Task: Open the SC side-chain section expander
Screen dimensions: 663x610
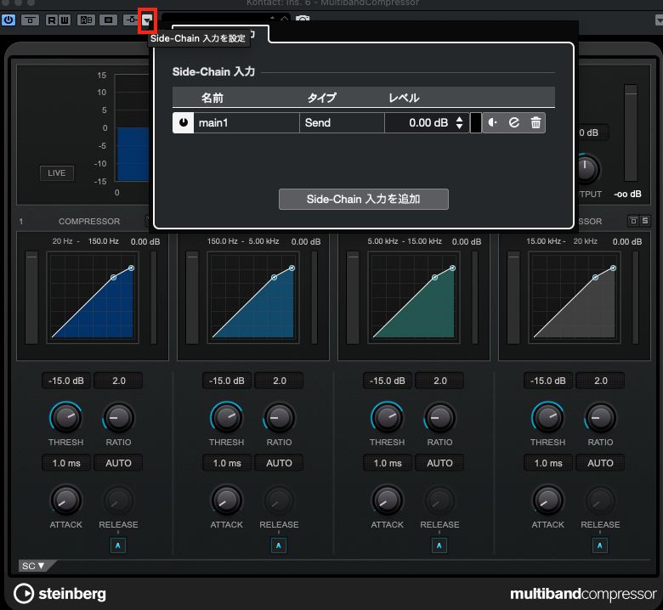Action: (34, 566)
